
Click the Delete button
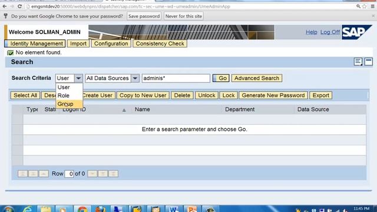tap(182, 95)
